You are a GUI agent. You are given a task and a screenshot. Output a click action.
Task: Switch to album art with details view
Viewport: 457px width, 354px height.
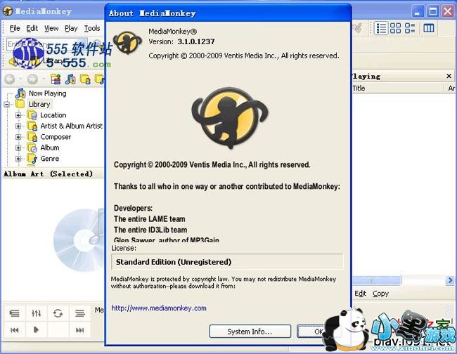point(410,28)
